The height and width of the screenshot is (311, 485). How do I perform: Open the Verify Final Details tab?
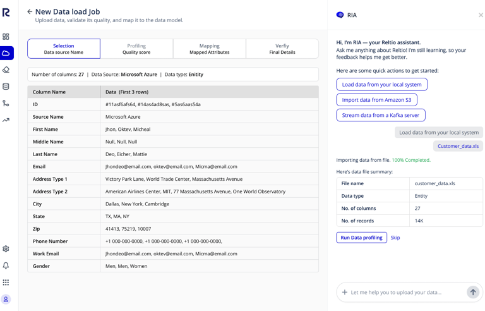tap(282, 49)
